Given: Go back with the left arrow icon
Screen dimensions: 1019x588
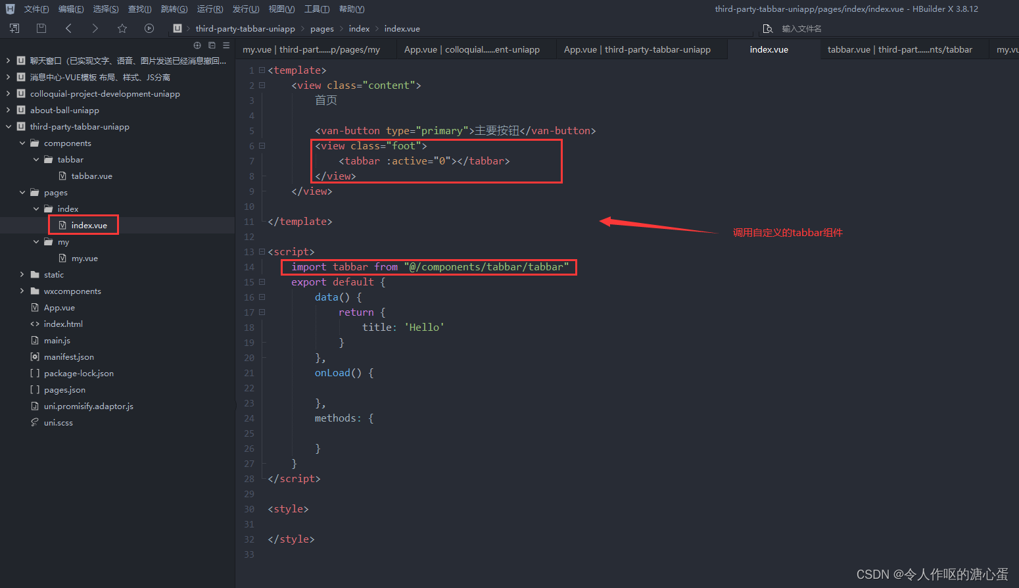Looking at the screenshot, I should point(68,28).
